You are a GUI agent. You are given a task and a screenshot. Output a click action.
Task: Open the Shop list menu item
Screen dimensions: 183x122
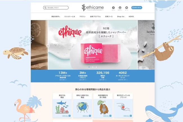[121, 17]
